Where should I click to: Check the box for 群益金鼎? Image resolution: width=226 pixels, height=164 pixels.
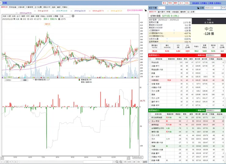(150, 62)
